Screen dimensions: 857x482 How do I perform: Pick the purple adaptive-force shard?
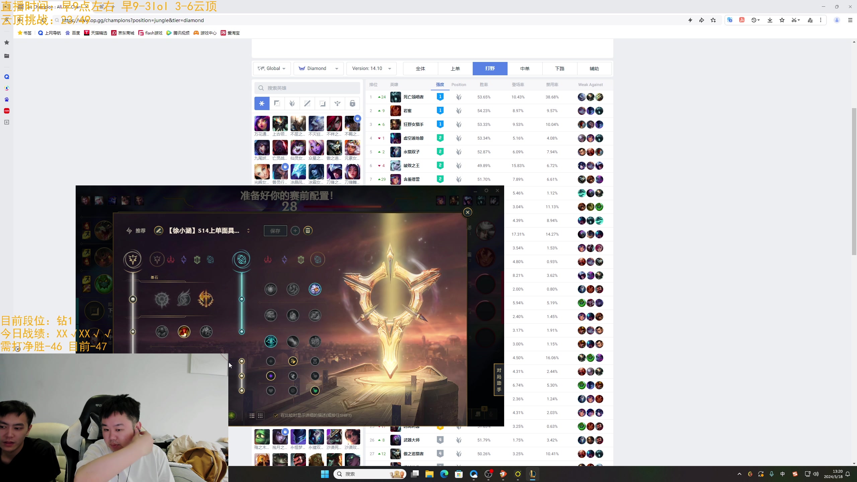click(271, 376)
